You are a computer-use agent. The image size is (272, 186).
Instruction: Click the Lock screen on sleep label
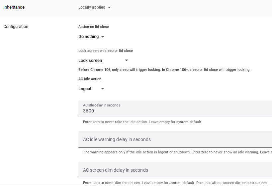(x=106, y=51)
